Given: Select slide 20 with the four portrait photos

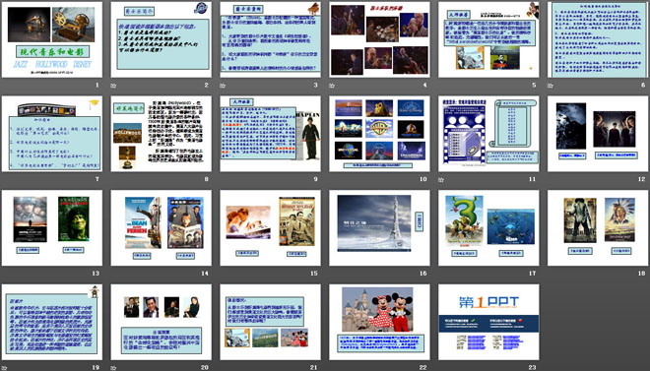Looking at the screenshot, I should tap(161, 322).
